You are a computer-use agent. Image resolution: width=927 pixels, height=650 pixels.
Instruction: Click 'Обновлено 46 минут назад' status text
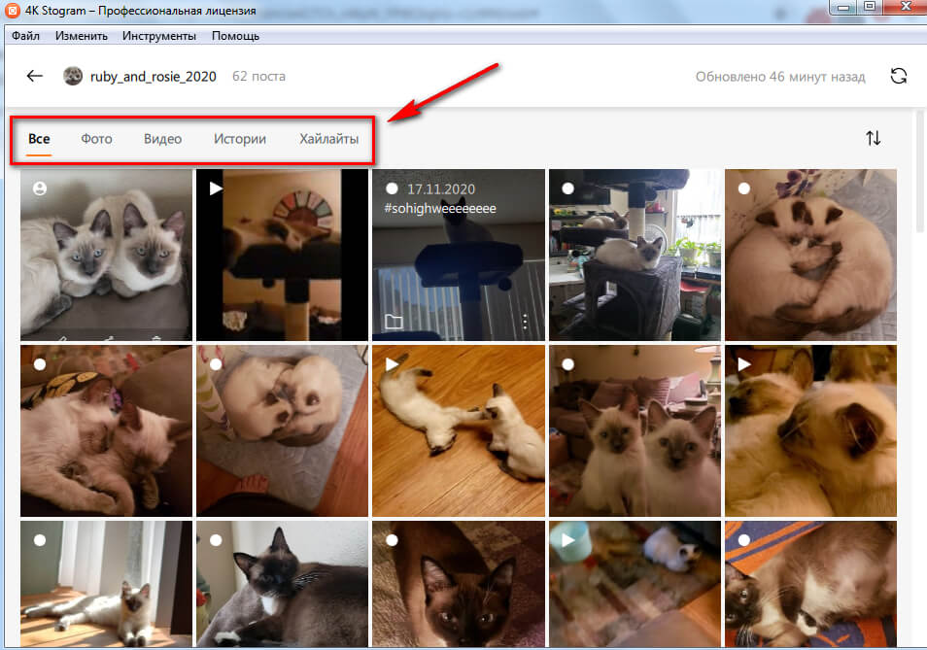coord(780,77)
